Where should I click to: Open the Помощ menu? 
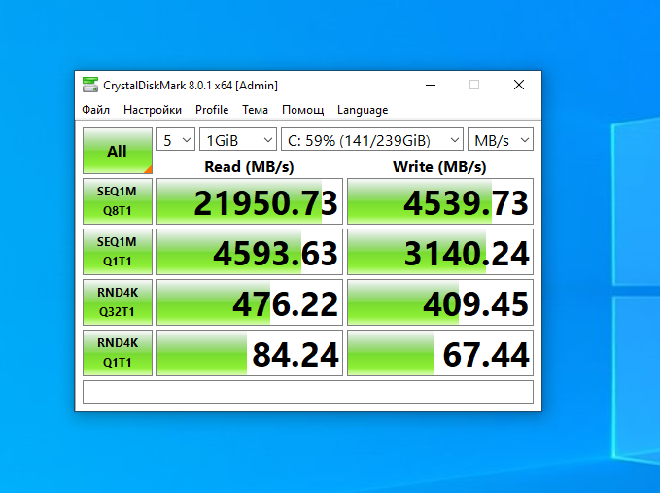tap(302, 110)
